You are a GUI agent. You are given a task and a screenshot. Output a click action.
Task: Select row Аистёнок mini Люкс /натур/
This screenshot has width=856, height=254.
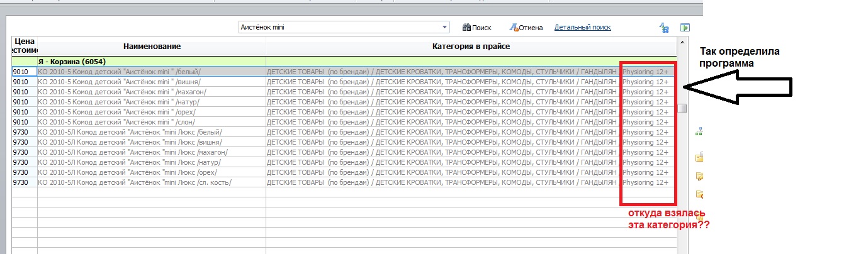click(x=344, y=162)
